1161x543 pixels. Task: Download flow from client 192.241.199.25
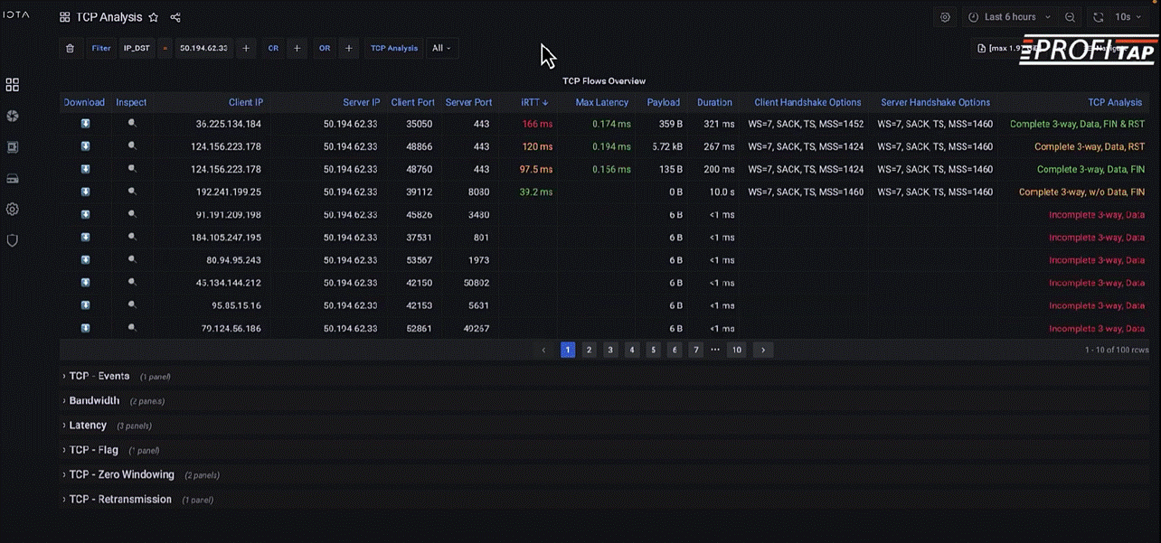point(85,192)
